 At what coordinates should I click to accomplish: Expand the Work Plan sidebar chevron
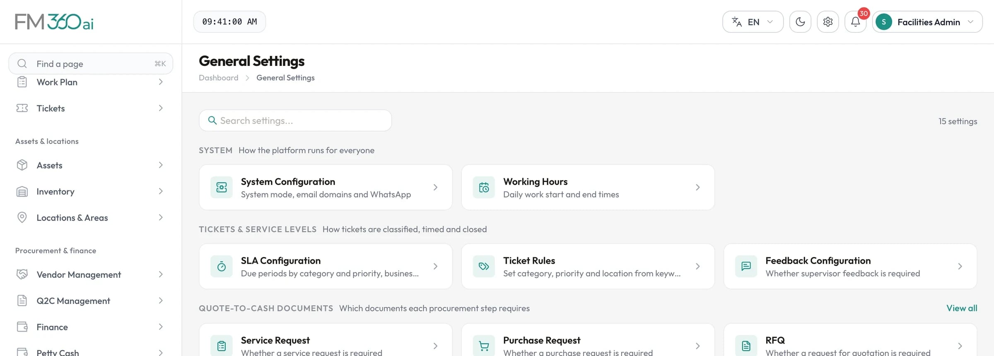pyautogui.click(x=161, y=82)
